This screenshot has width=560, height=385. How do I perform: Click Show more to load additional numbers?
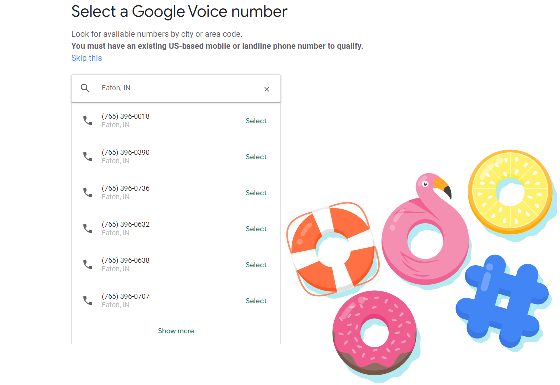[176, 331]
